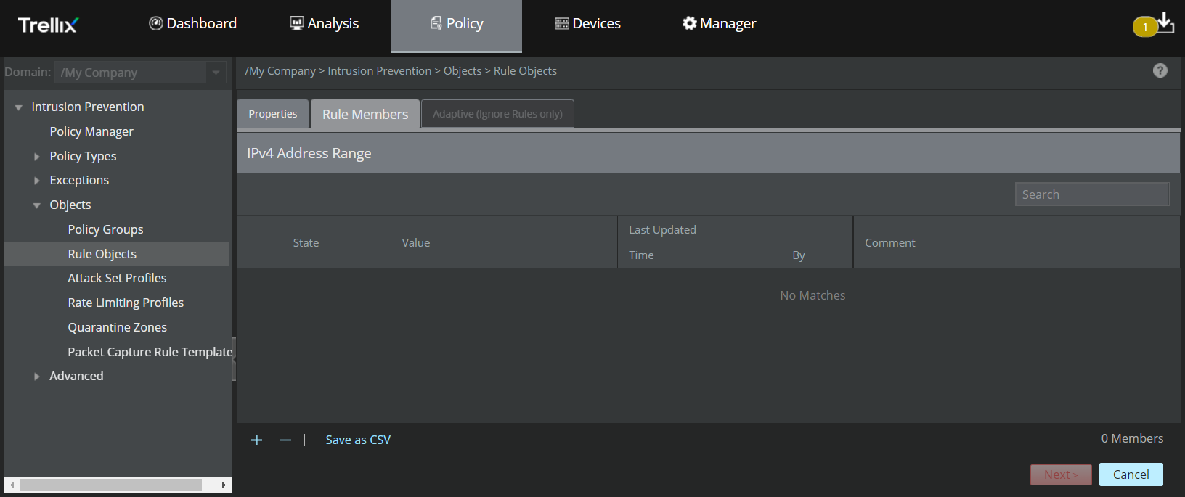Sort by Value column header

[x=504, y=242]
